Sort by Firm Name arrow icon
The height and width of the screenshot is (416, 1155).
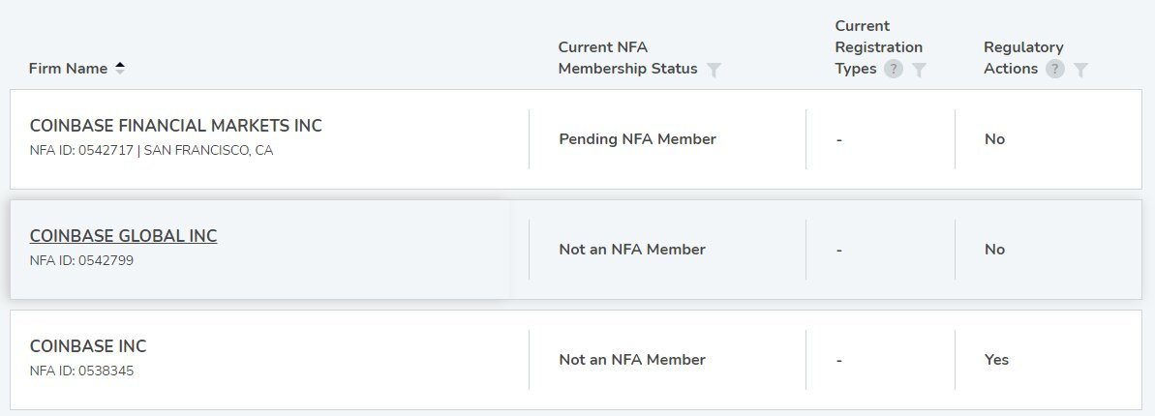click(120, 69)
